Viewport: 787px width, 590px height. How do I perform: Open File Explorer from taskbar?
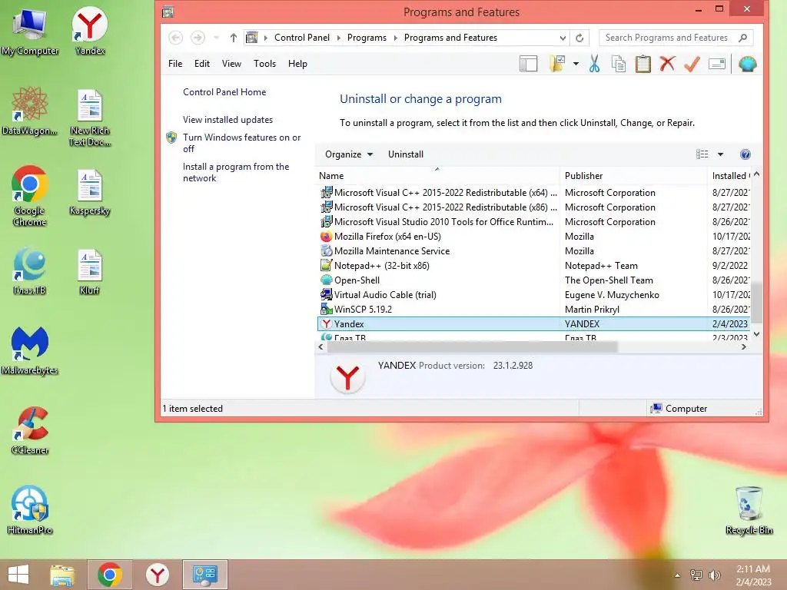point(62,575)
